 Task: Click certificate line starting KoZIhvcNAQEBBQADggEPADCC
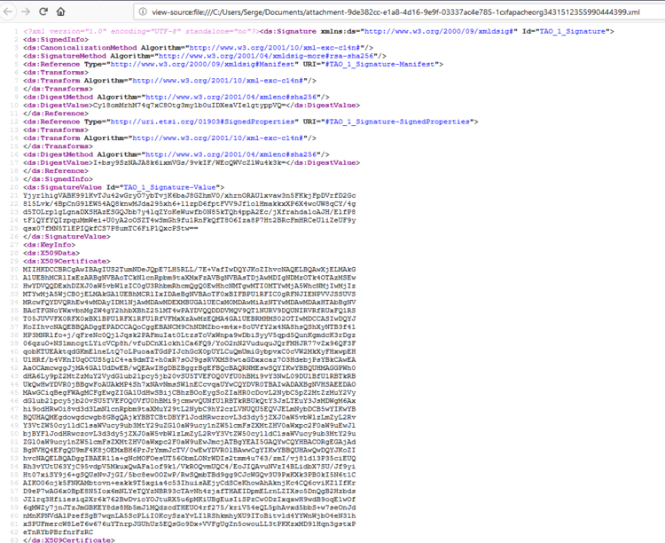point(189,327)
